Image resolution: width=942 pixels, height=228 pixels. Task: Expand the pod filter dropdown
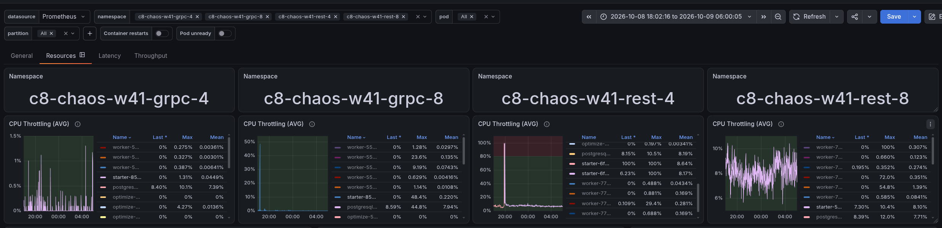pos(493,17)
